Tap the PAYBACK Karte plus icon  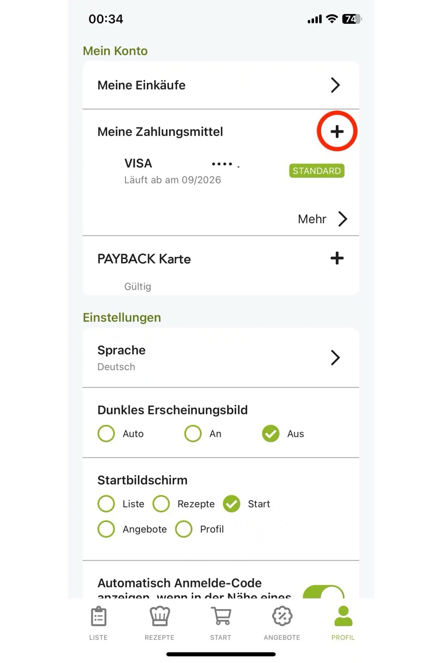tap(337, 258)
